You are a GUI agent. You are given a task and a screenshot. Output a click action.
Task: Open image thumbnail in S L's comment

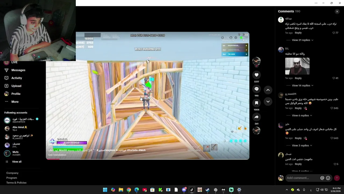tap(297, 66)
